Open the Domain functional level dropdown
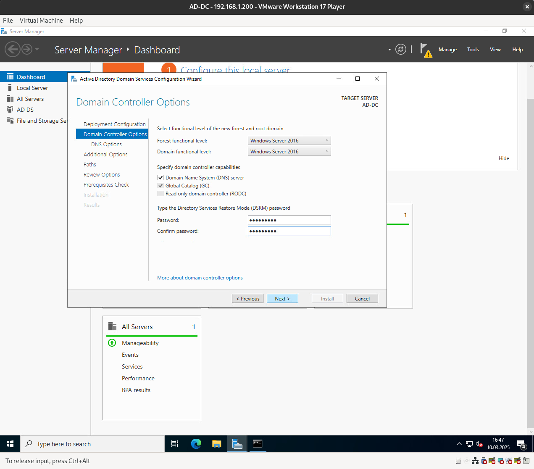 [289, 151]
